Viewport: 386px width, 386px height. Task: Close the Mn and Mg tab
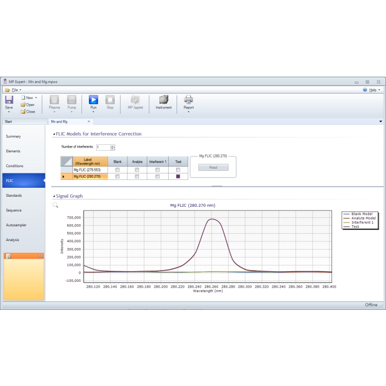[x=89, y=122]
